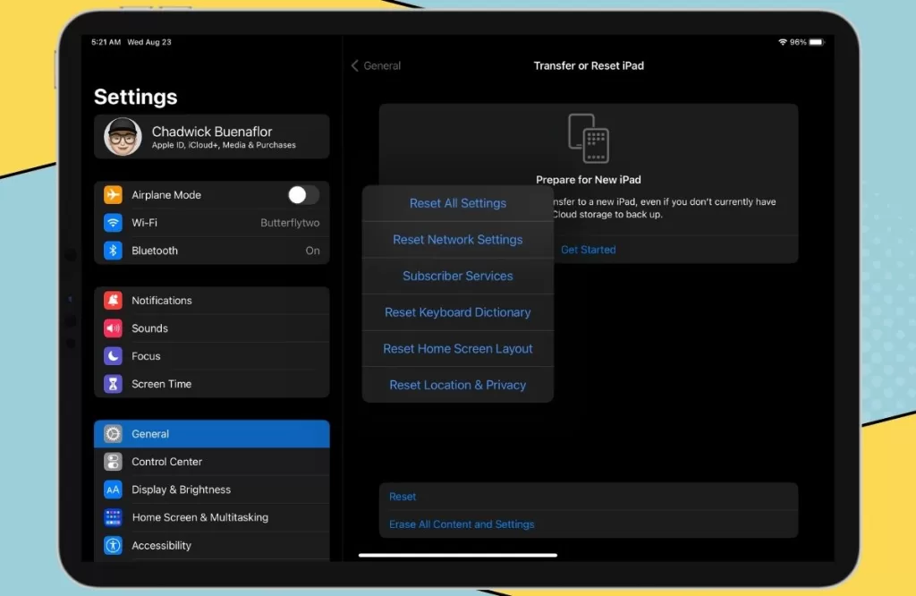916x596 pixels.
Task: Select Reset Keyboard Dictionary option
Action: pos(458,312)
